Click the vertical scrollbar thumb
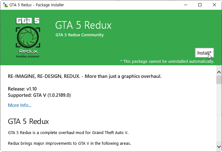222x152 pixels. point(219,80)
